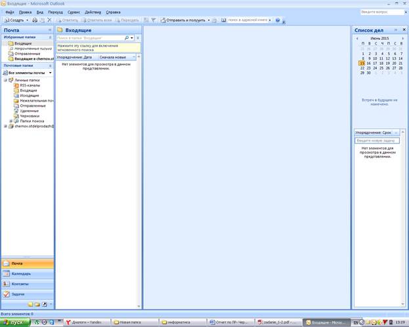
Task: Switch to the Почта module button
Action: (28, 263)
